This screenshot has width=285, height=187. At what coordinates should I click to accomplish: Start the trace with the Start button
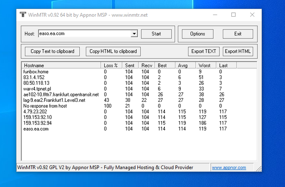point(156,34)
